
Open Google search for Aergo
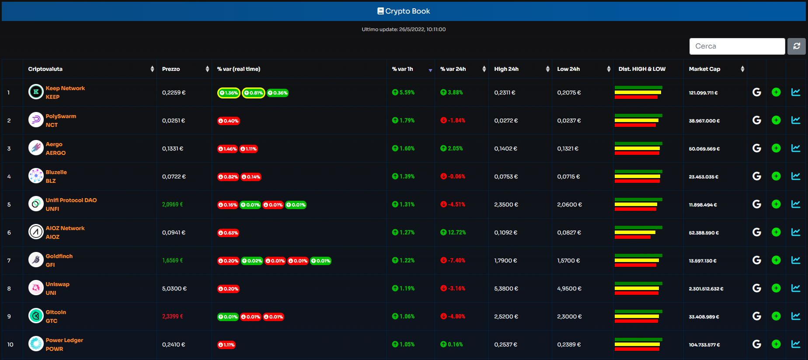[x=756, y=148]
